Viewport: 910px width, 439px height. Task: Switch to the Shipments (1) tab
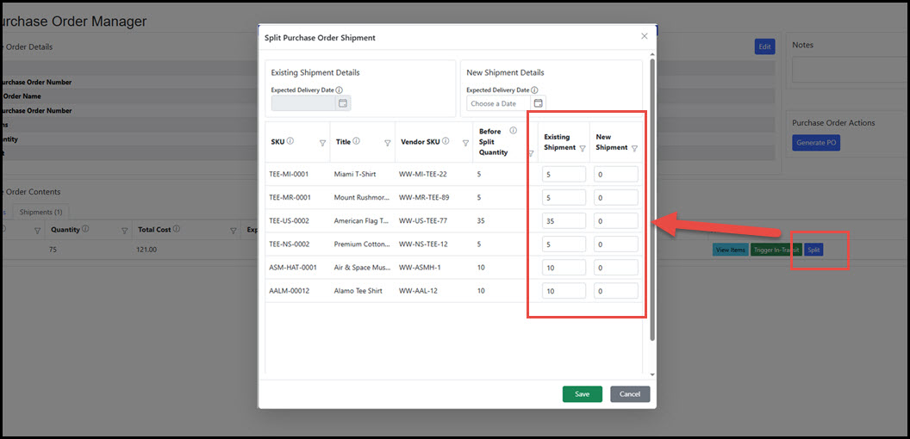41,212
